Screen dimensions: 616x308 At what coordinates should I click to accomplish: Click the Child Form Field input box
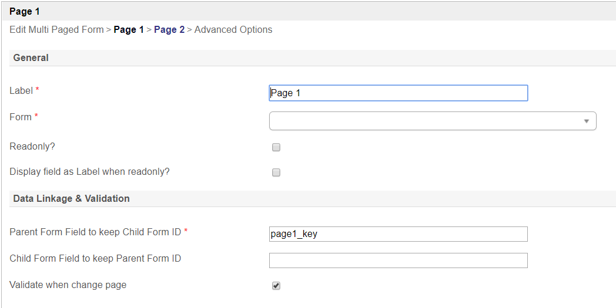pos(398,260)
